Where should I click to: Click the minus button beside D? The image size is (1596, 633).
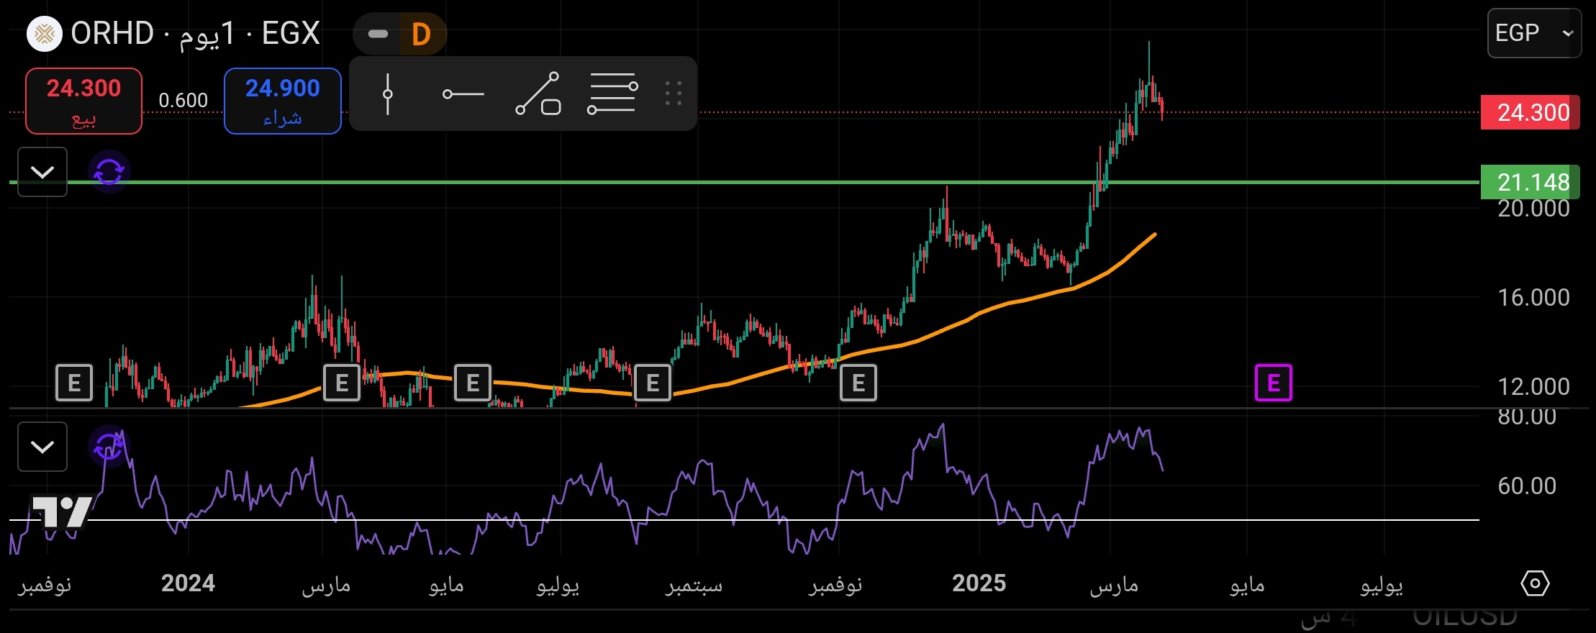pyautogui.click(x=378, y=34)
